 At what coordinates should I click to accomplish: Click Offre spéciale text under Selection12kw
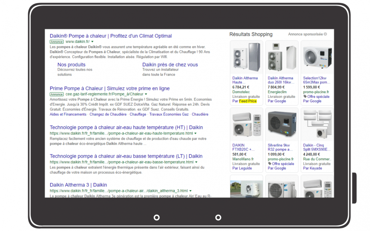318,97
